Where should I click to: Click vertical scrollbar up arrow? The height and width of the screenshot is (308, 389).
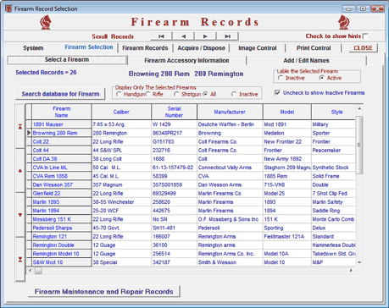click(x=359, y=108)
